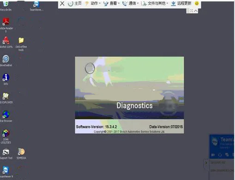The image size is (235, 180).
Task: Open the Alcohol 120% desktop shortcut
Action: [6, 42]
